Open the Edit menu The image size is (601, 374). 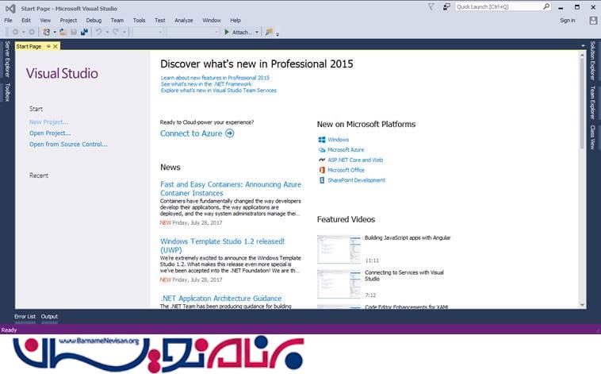tap(26, 21)
